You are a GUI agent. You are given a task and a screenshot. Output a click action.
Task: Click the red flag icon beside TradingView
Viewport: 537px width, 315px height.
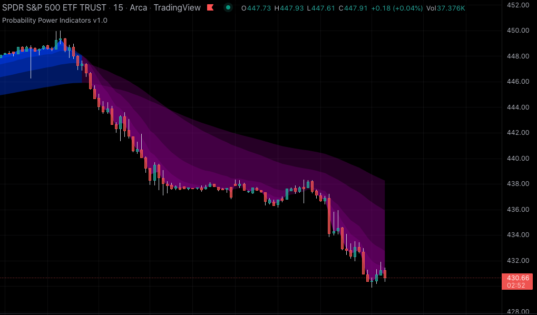(210, 8)
